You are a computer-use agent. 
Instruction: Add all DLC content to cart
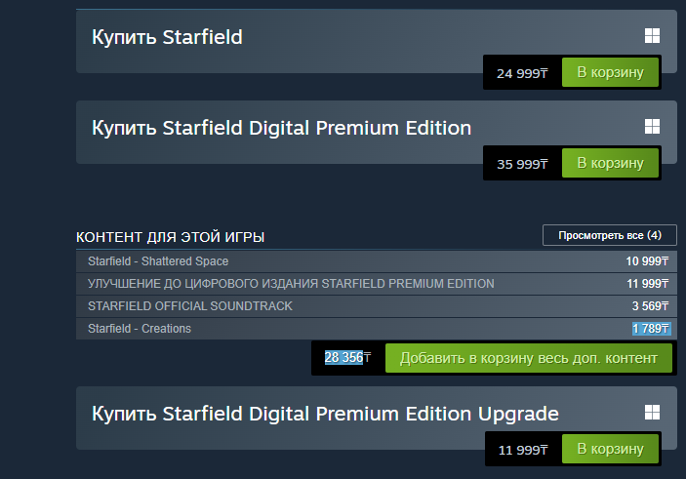(528, 358)
